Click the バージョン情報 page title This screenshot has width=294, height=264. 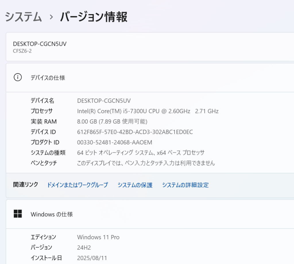coord(94,17)
